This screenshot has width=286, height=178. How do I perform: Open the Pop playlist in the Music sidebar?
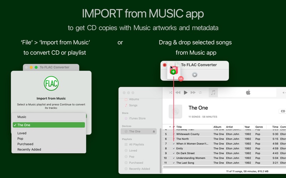pos(129,157)
